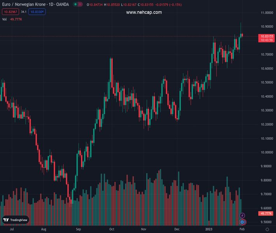Click the blue buy price 10.83304 button
This screenshot has height=233, width=276.
click(x=37, y=12)
